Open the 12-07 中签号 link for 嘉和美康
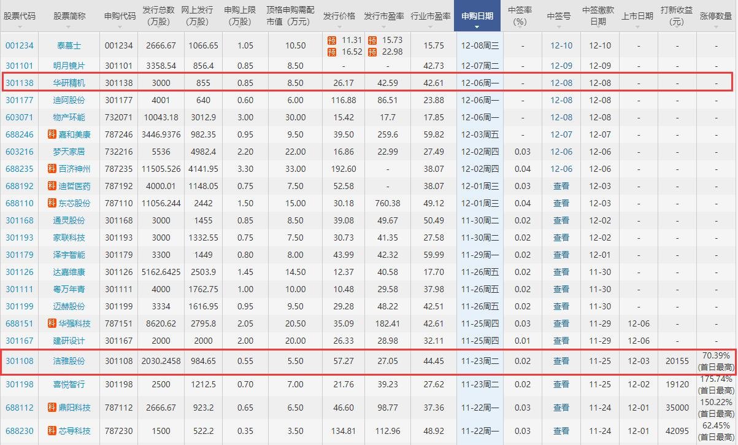The height and width of the screenshot is (445, 738). pyautogui.click(x=561, y=134)
